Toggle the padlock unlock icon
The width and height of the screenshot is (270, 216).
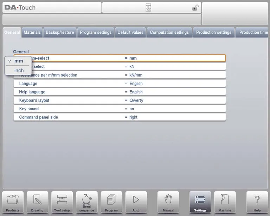click(x=195, y=8)
